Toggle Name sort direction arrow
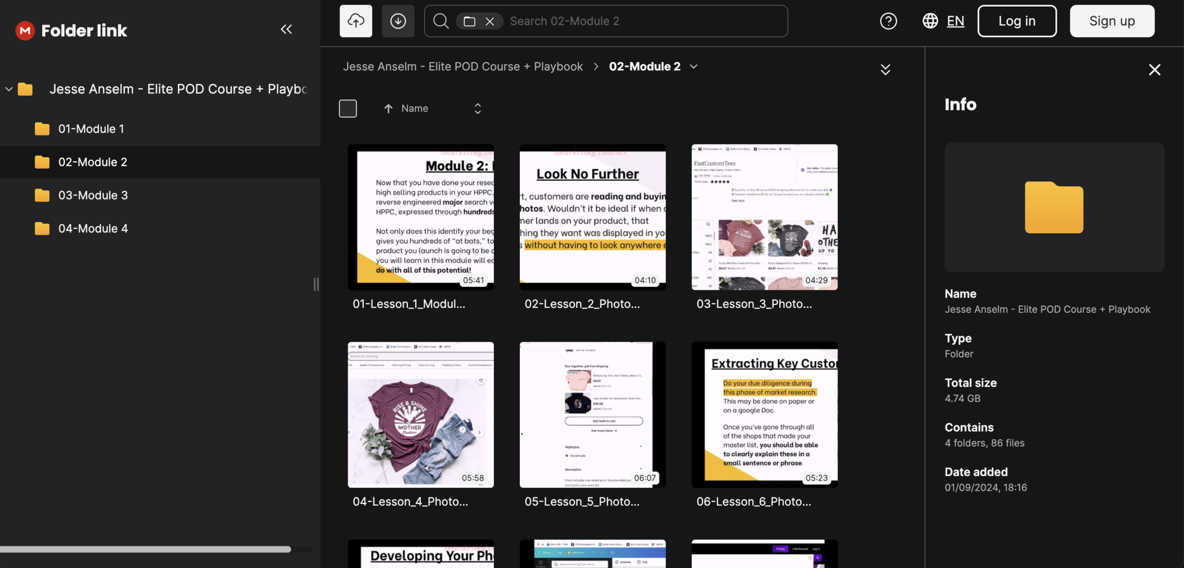 (x=388, y=109)
